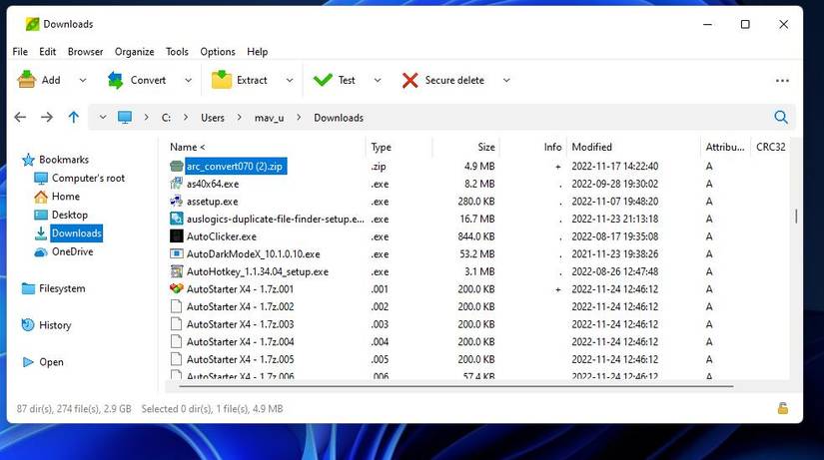
Task: Open the three-dot more tools menu
Action: coord(782,81)
